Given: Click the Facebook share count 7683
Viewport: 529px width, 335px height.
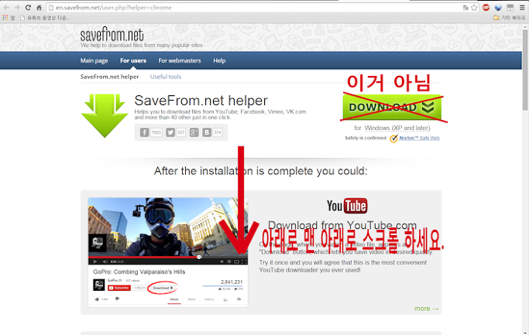Looking at the screenshot, I should tap(156, 132).
